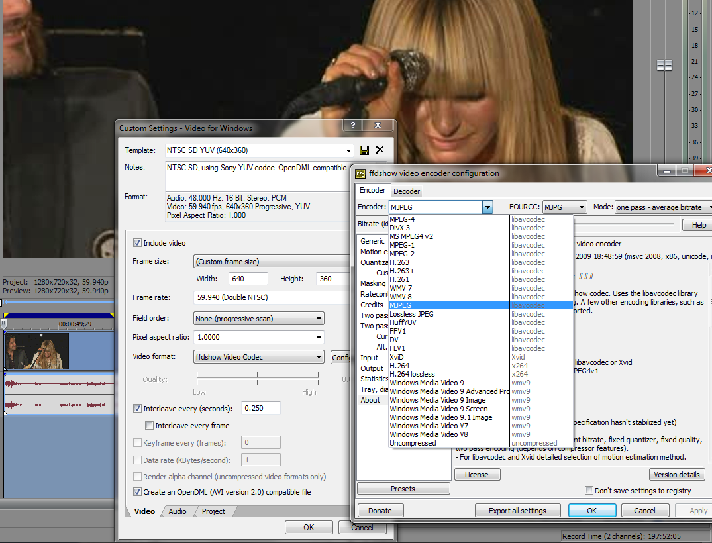The image size is (712, 543).
Task: Switch to the Project tab
Action: 213,511
